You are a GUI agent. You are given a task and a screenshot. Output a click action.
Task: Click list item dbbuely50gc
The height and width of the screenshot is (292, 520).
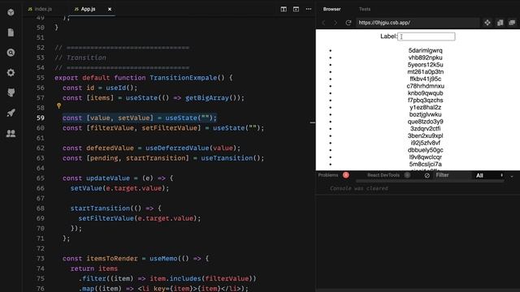pyautogui.click(x=425, y=150)
